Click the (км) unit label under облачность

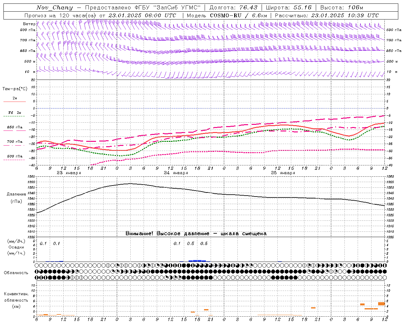pyautogui.click(x=16, y=306)
